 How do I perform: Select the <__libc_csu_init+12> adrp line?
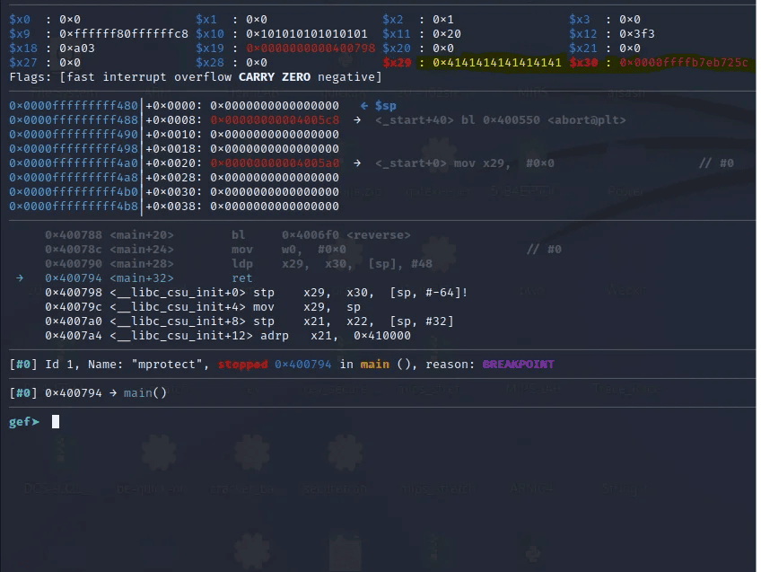228,336
